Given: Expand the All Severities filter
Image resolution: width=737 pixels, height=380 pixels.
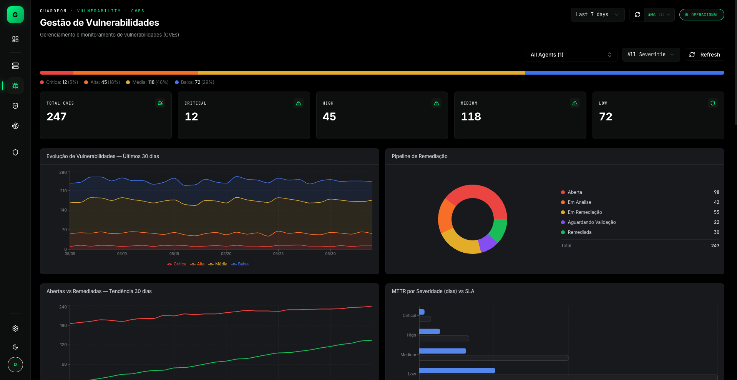Looking at the screenshot, I should point(651,55).
